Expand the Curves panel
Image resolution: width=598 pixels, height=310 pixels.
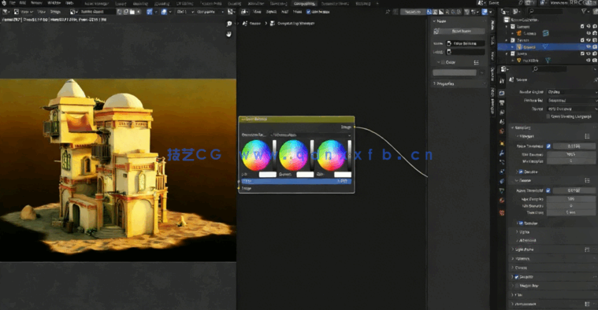[521, 268]
